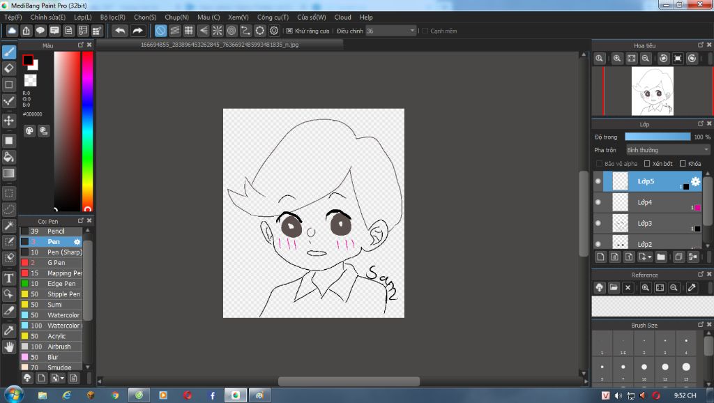The image size is (714, 403).
Task: Select the Watercolor 50 brush
Action: tap(52, 315)
